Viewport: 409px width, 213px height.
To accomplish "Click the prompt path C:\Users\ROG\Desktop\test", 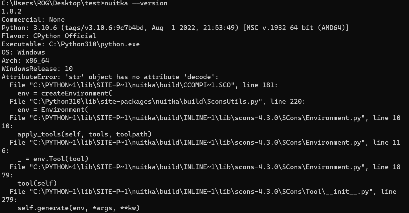I will click(x=51, y=3).
